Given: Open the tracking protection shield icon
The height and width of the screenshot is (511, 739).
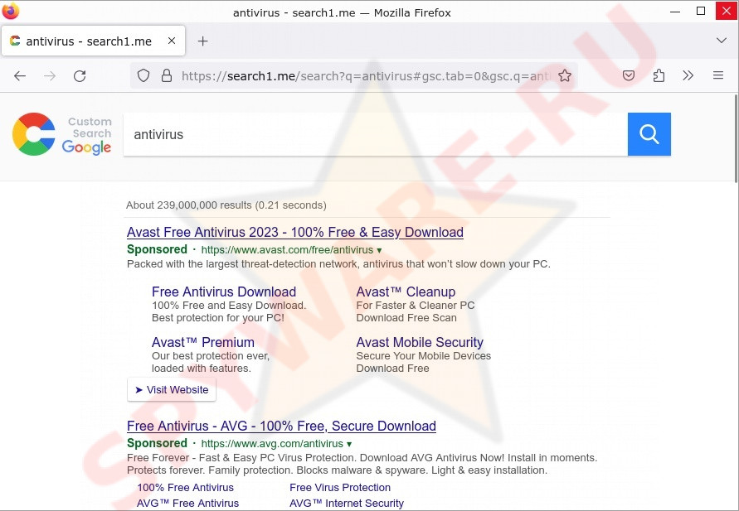Looking at the screenshot, I should 143,75.
